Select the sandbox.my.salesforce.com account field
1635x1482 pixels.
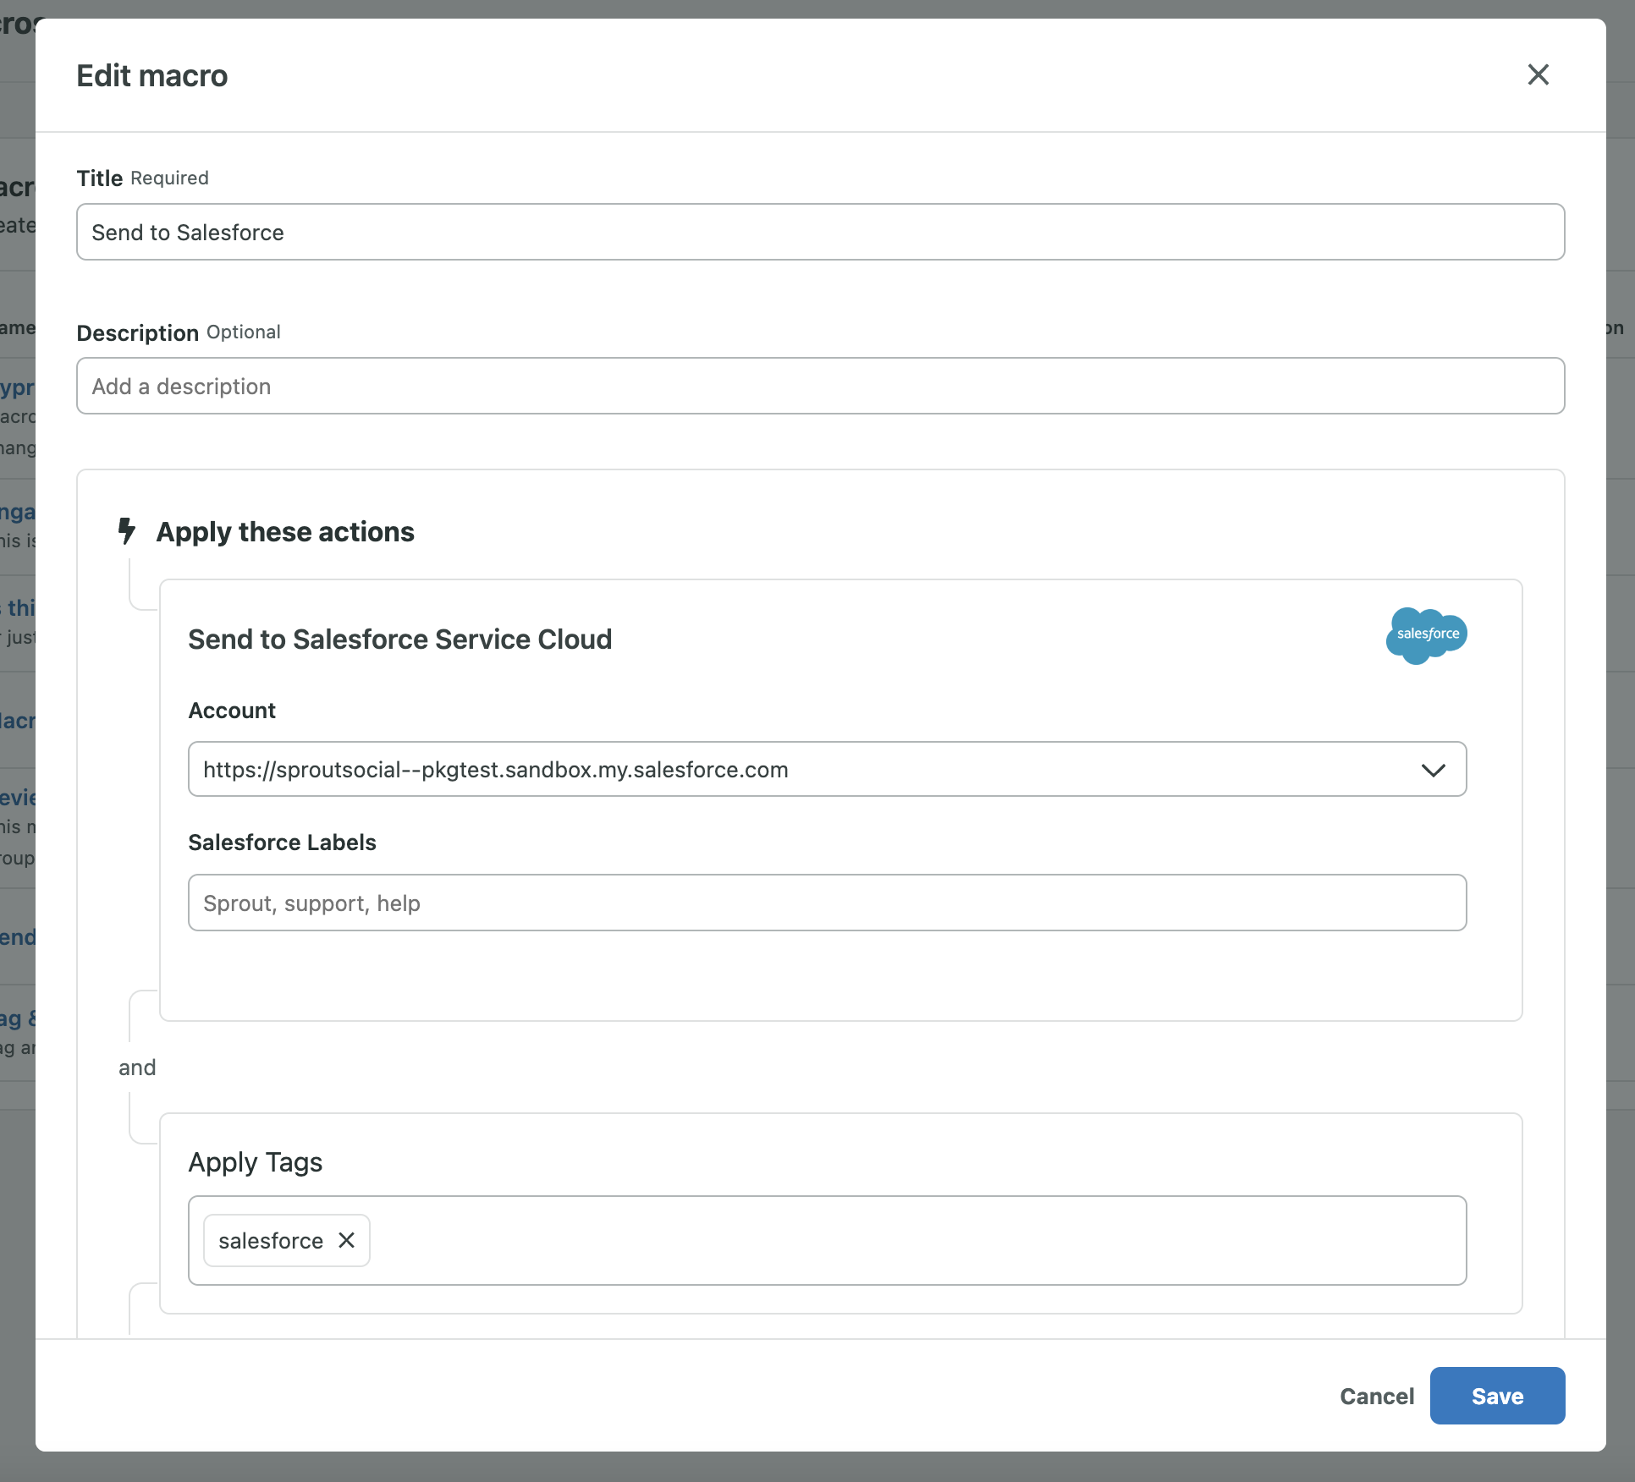[x=762, y=770]
